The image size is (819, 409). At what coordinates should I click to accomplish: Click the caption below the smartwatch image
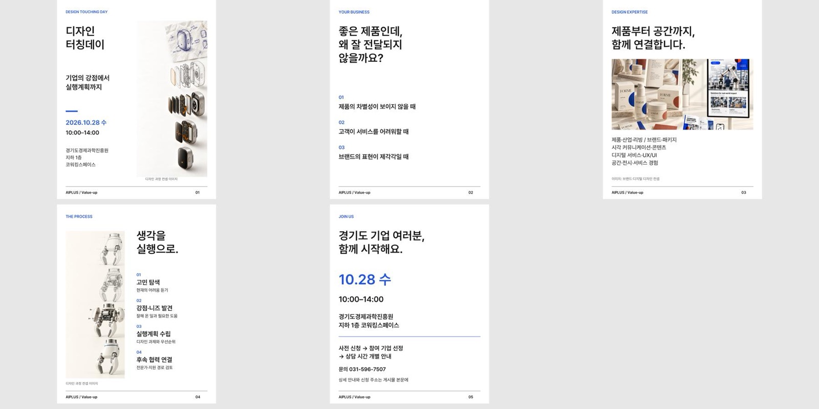pos(161,179)
